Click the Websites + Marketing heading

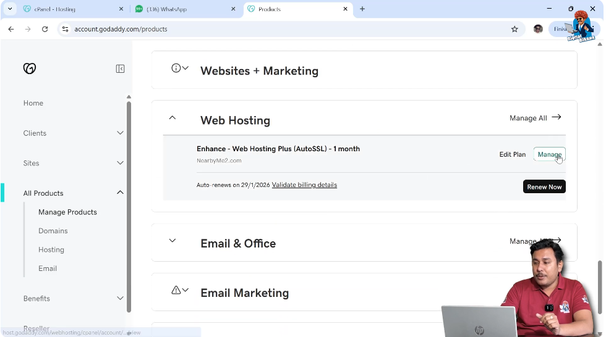[x=259, y=71]
